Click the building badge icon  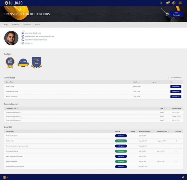10,63
